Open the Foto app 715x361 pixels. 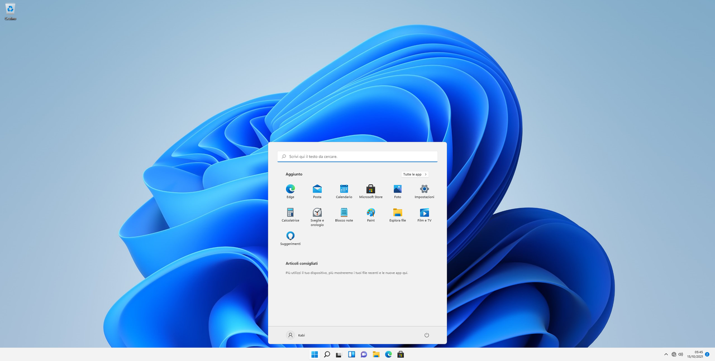click(398, 191)
